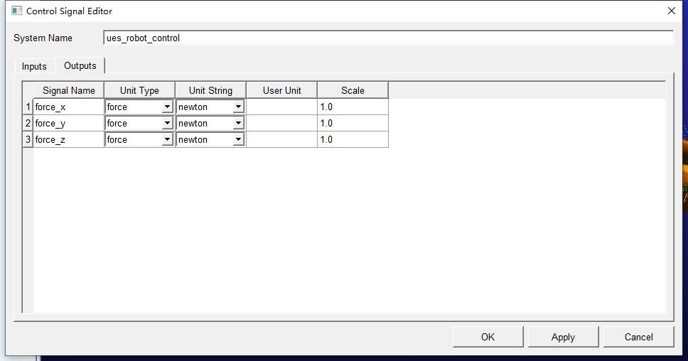This screenshot has width=688, height=361.
Task: Click the Apply button
Action: (563, 337)
